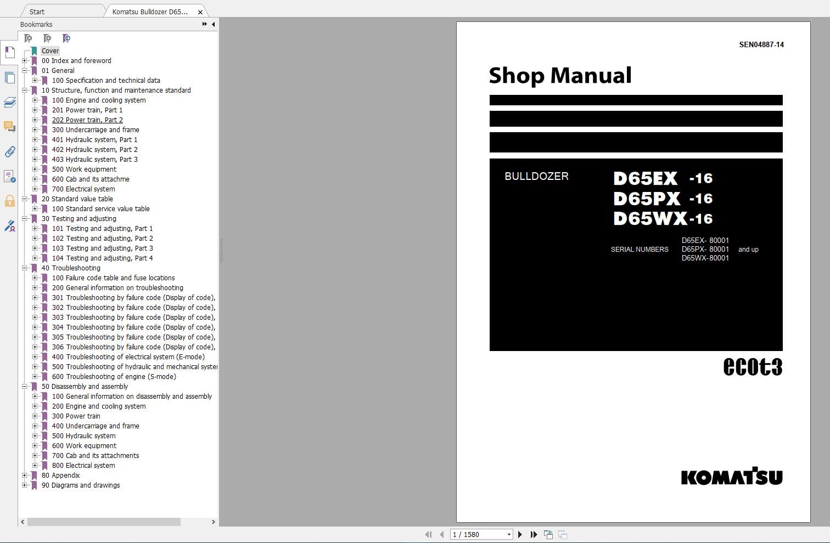Open 400 Troubleshooting of electrical system (E-mode)
Screen dimensions: 830x543
(x=128, y=357)
